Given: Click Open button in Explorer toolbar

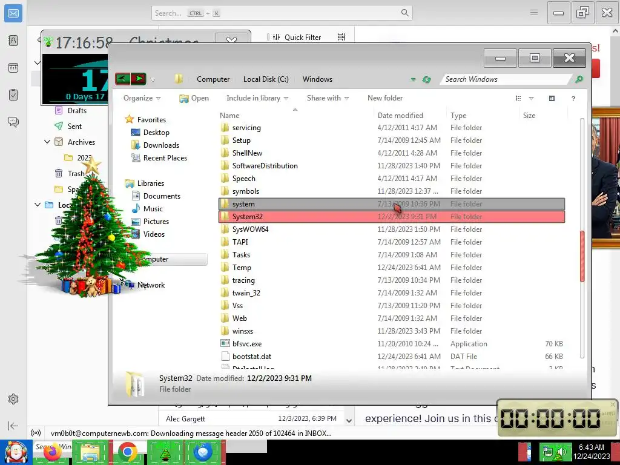Looking at the screenshot, I should click(x=194, y=98).
